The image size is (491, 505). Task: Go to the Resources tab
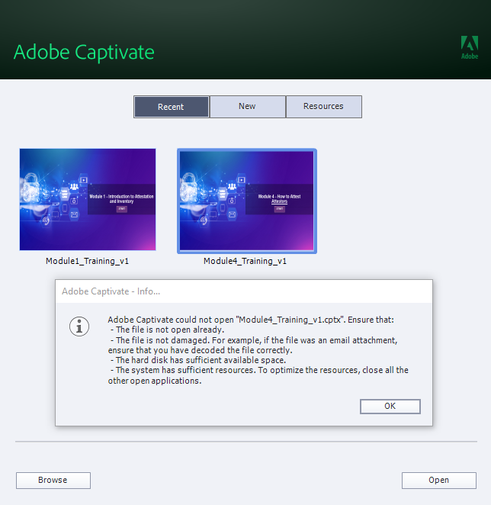pos(323,107)
